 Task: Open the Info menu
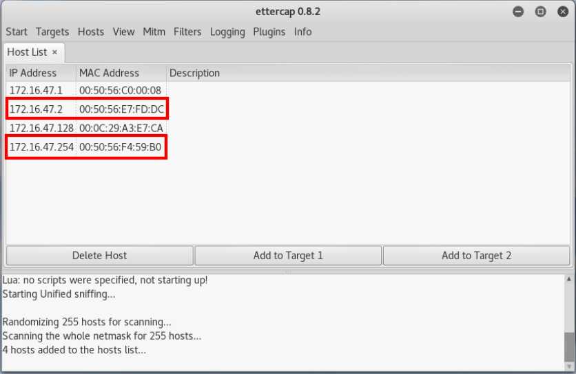pos(302,32)
